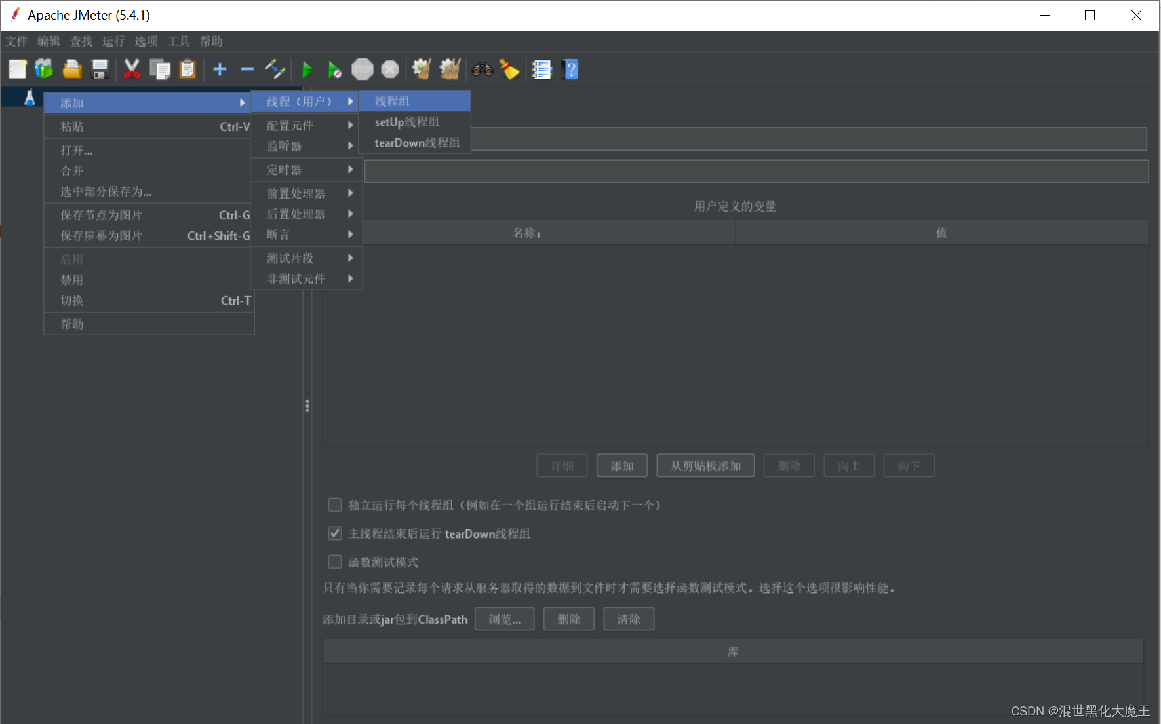Choose 禁用 in context menu

click(149, 280)
